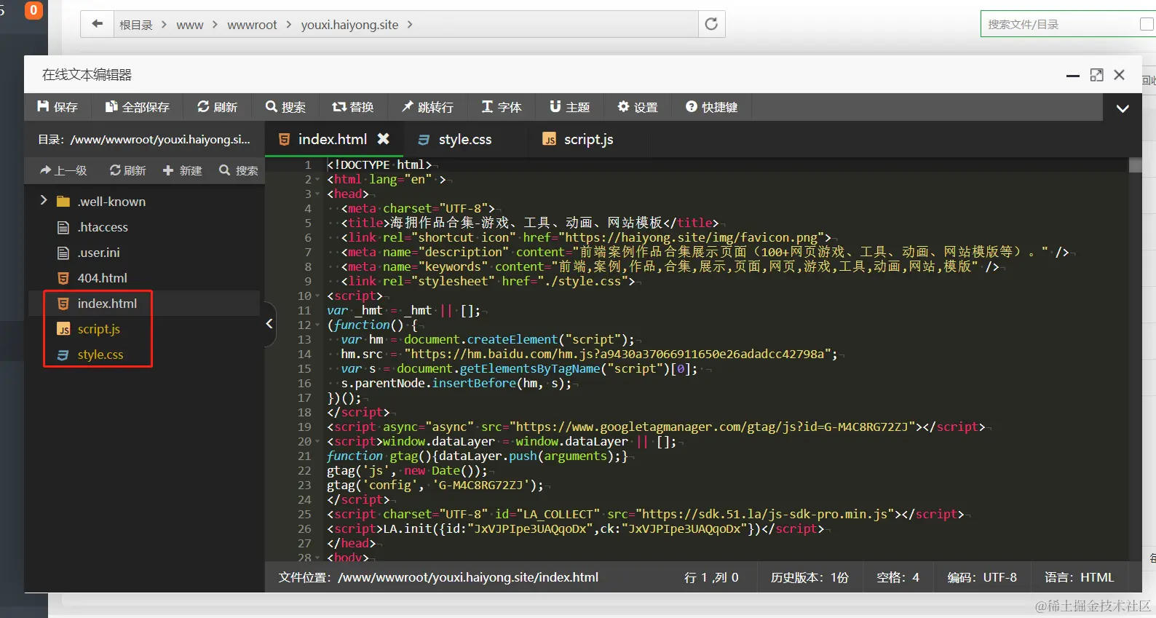
Task: Open the Font (字体) settings
Action: [x=502, y=107]
